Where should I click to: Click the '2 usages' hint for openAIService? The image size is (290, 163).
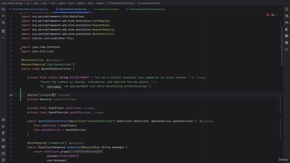click(x=98, y=113)
